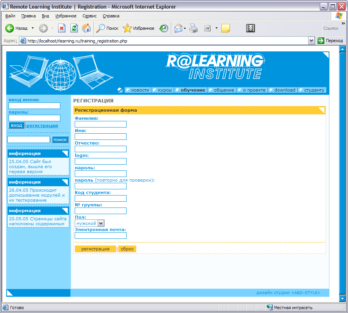Click the Edit with Word icon
This screenshot has width=348, height=313.
tap(207, 28)
